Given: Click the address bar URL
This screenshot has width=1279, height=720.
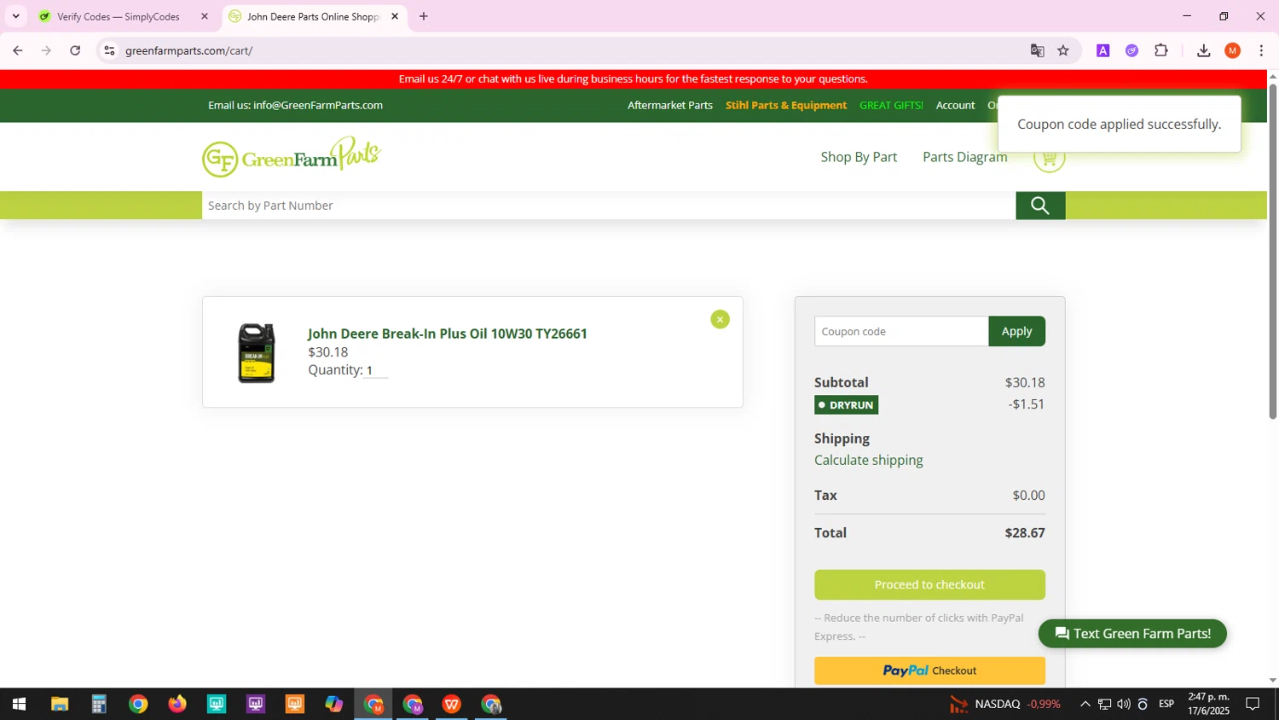Looking at the screenshot, I should pyautogui.click(x=189, y=50).
